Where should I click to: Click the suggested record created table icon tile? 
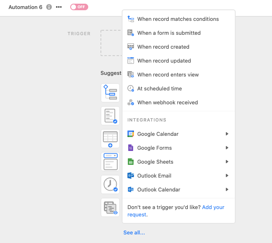click(110, 139)
